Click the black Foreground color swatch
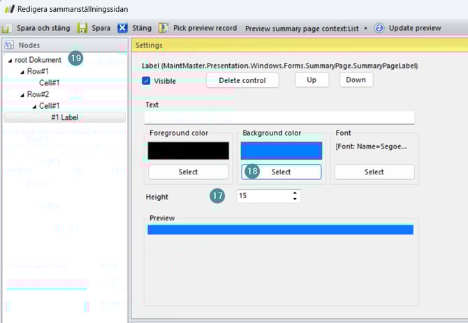The height and width of the screenshot is (323, 468). tap(189, 151)
